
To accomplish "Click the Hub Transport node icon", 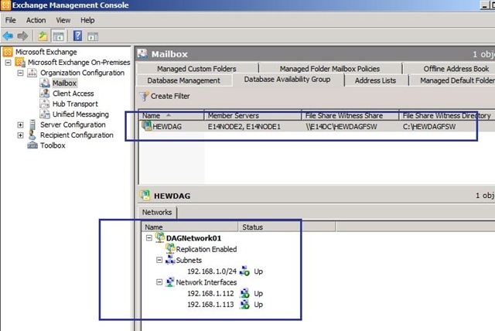I will click(x=45, y=104).
